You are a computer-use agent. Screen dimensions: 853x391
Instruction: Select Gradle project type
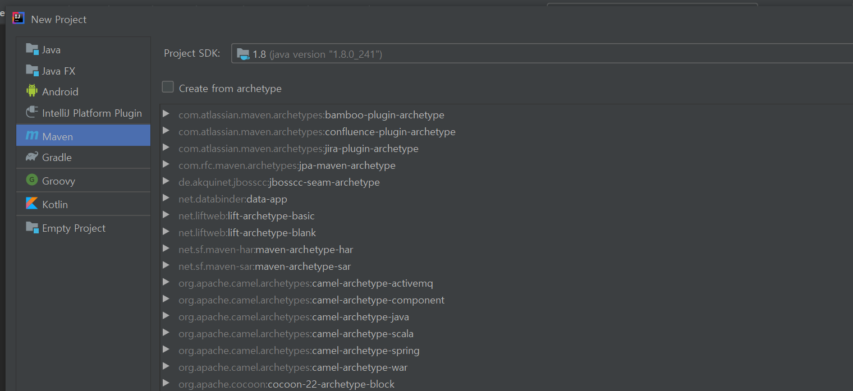pyautogui.click(x=84, y=157)
